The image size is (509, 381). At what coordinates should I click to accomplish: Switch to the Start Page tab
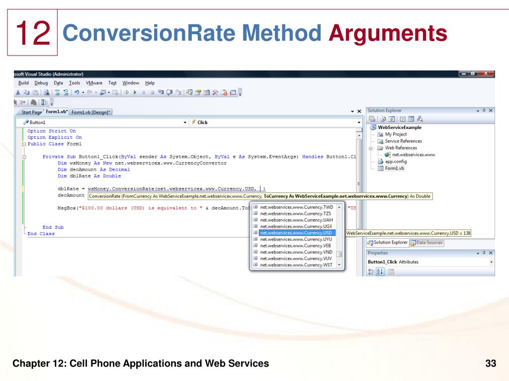point(31,113)
